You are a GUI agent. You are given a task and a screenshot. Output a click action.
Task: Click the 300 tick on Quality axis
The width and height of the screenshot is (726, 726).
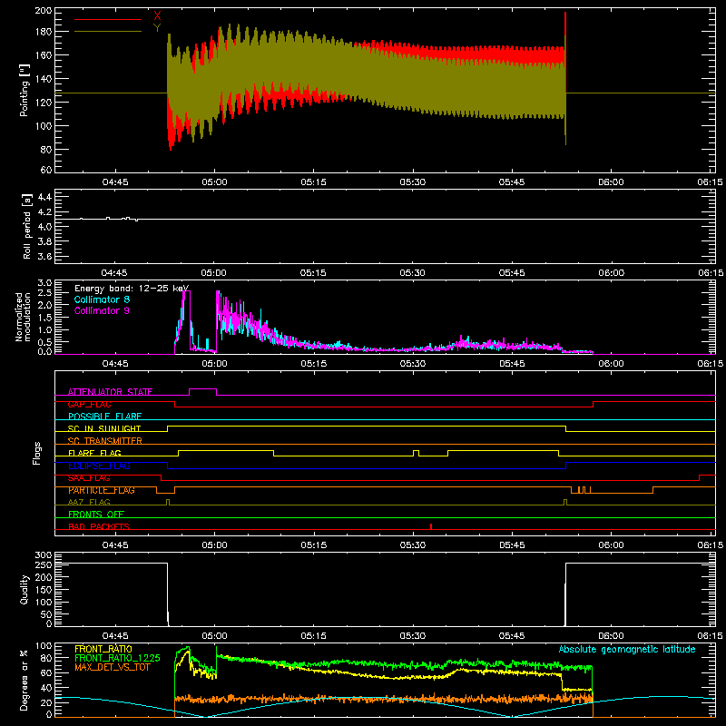coord(44,554)
